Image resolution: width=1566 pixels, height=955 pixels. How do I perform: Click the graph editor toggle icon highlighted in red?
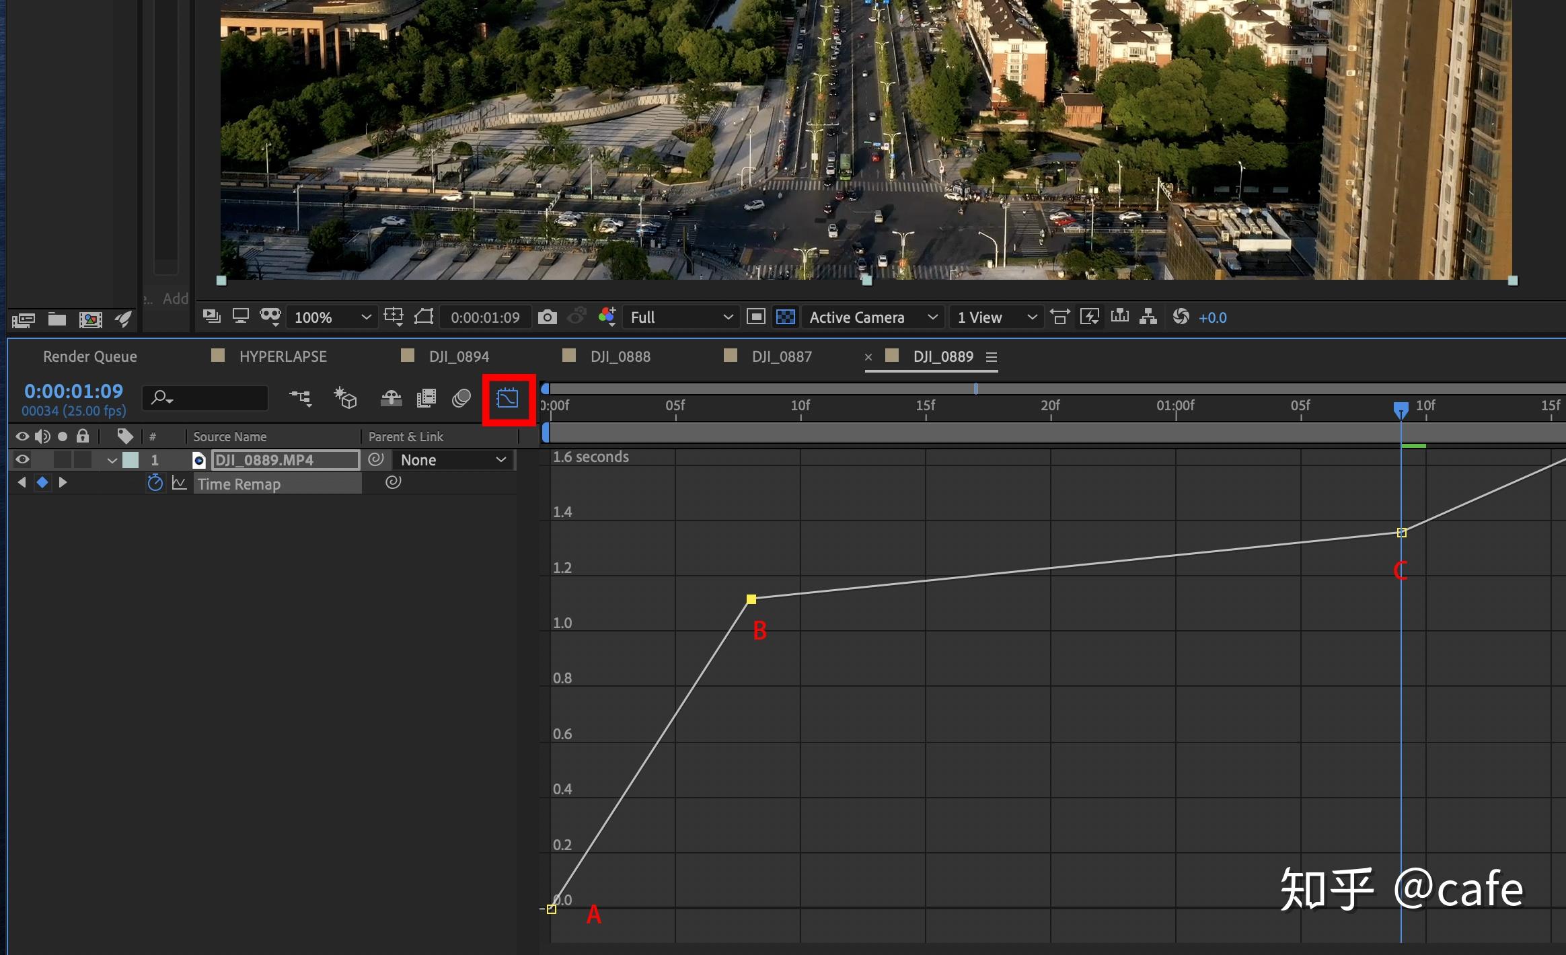click(x=507, y=398)
